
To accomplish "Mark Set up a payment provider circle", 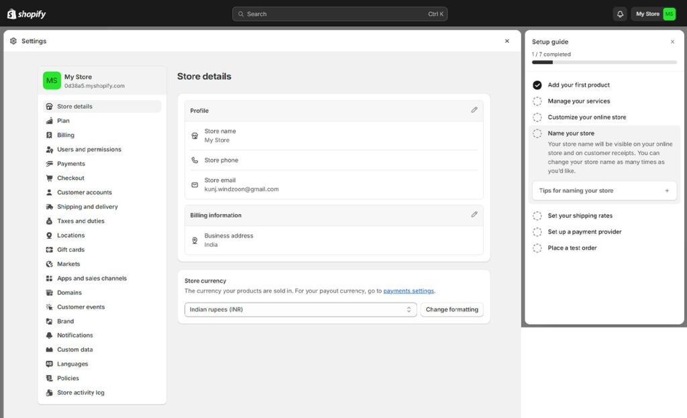I will coord(537,231).
